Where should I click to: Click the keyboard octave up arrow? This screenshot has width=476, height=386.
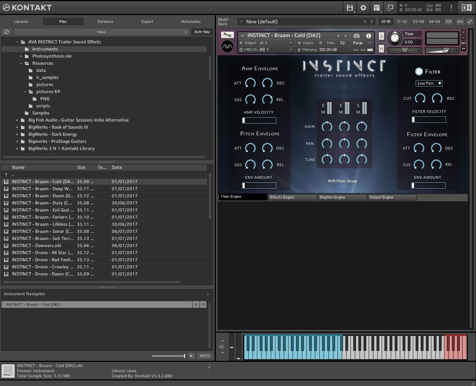click(222, 341)
